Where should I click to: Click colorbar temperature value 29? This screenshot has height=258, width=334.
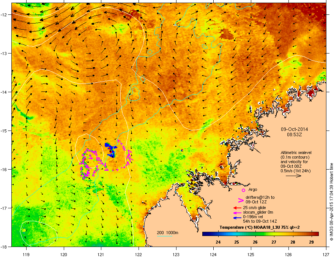click(312, 242)
